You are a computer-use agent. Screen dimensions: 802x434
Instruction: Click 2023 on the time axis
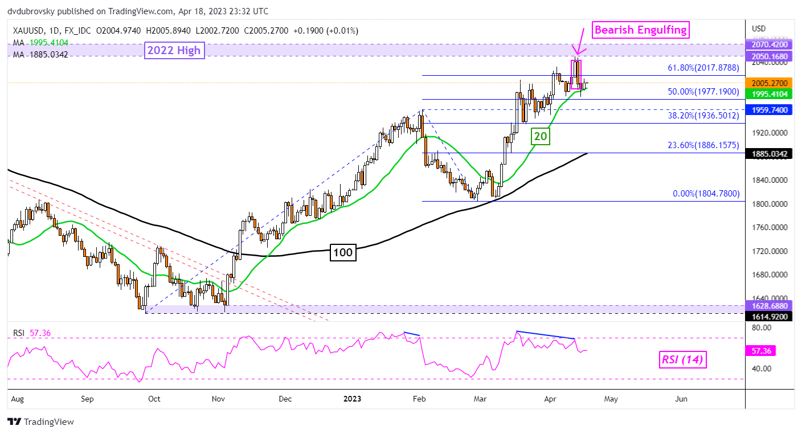(x=352, y=399)
